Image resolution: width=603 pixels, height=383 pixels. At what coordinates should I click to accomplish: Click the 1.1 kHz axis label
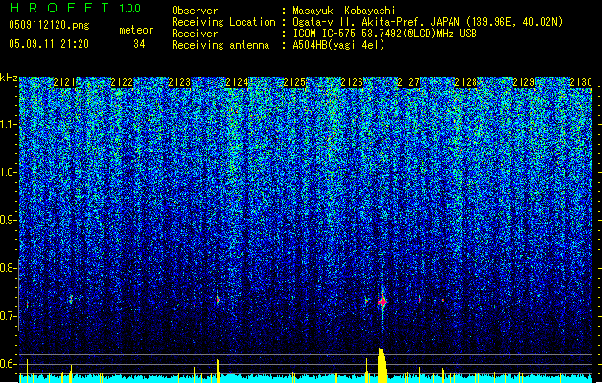pyautogui.click(x=9, y=125)
